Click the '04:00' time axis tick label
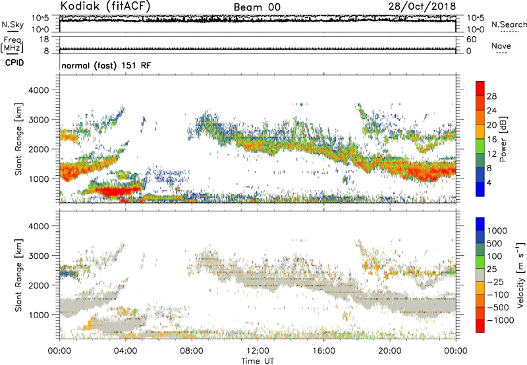Screen dimensions: 527x365 point(125,351)
